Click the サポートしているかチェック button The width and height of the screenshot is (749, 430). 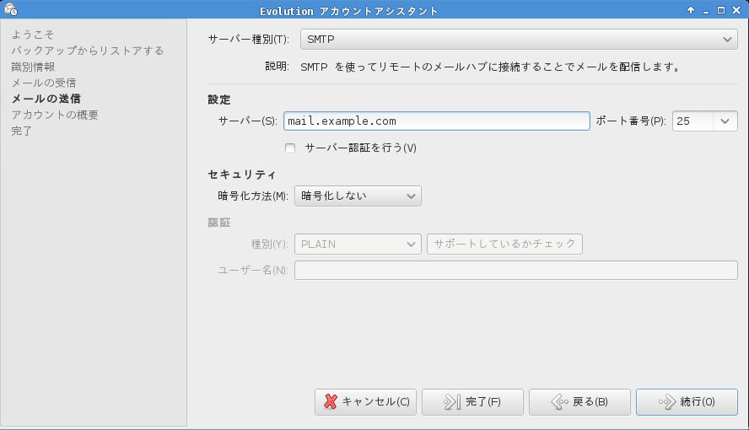click(504, 245)
